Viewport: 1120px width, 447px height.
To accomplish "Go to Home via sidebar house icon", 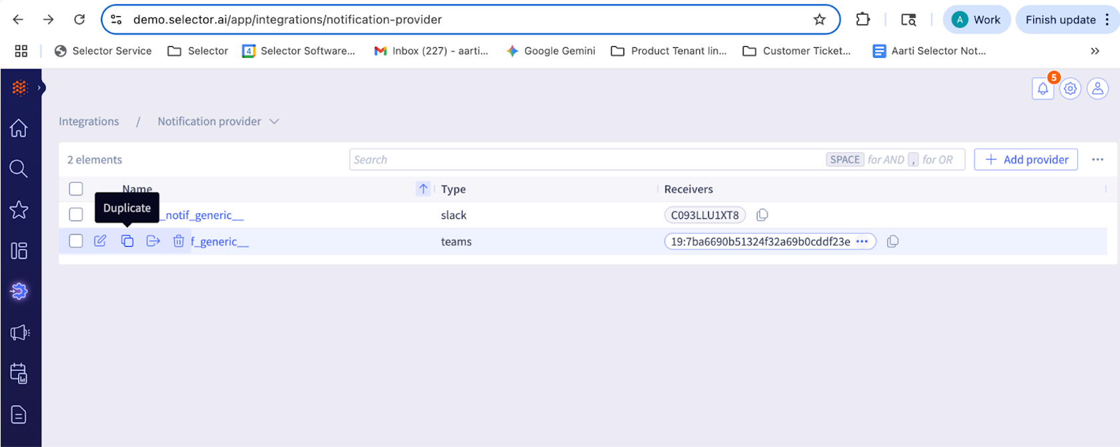I will coord(19,127).
